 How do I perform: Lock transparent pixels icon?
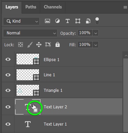(x=21, y=45)
